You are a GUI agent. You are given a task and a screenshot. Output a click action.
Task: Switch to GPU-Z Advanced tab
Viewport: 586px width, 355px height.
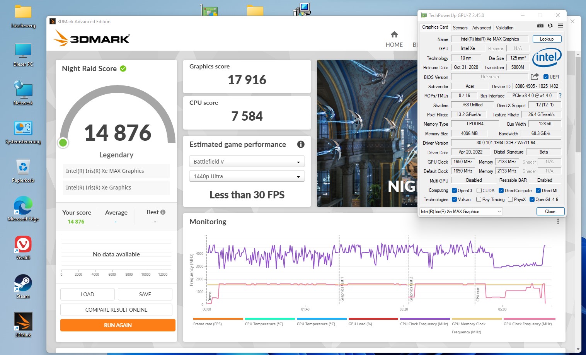click(482, 28)
